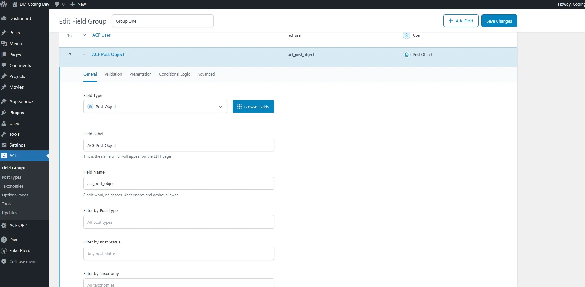Viewport: 585px width, 287px height.
Task: Click the Browse Fields button
Action: (x=253, y=107)
